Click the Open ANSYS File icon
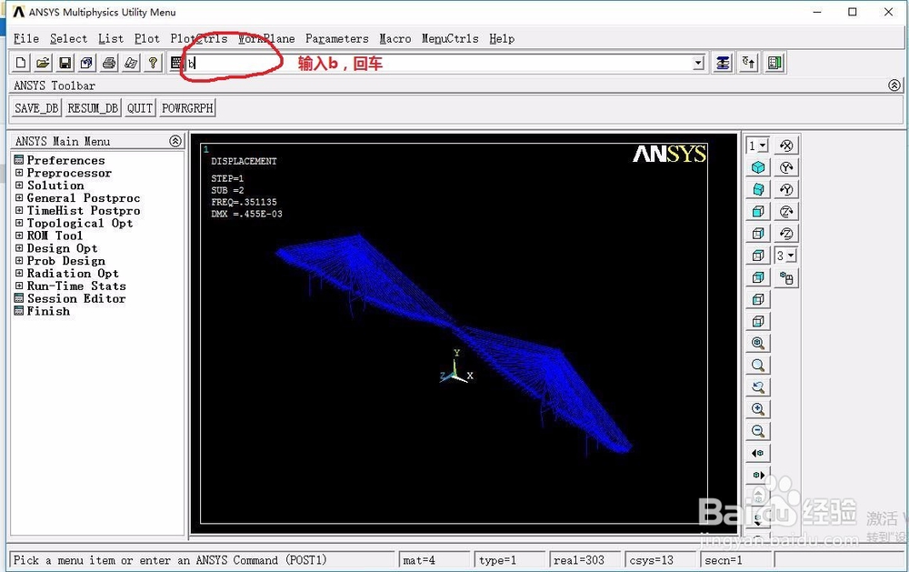Screen dimensions: 909x572 (x=43, y=63)
